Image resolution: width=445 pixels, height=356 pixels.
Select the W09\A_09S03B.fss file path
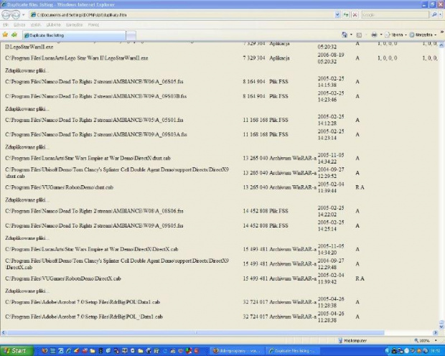[x=96, y=96]
